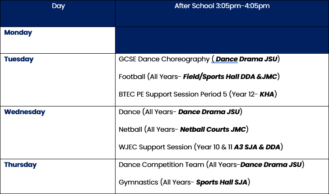Select Netball Courts JMC text

click(213, 129)
